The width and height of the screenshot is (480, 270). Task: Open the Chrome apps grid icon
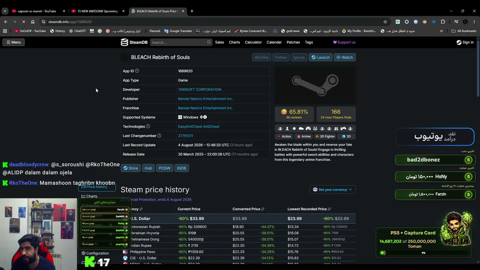click(x=5, y=31)
